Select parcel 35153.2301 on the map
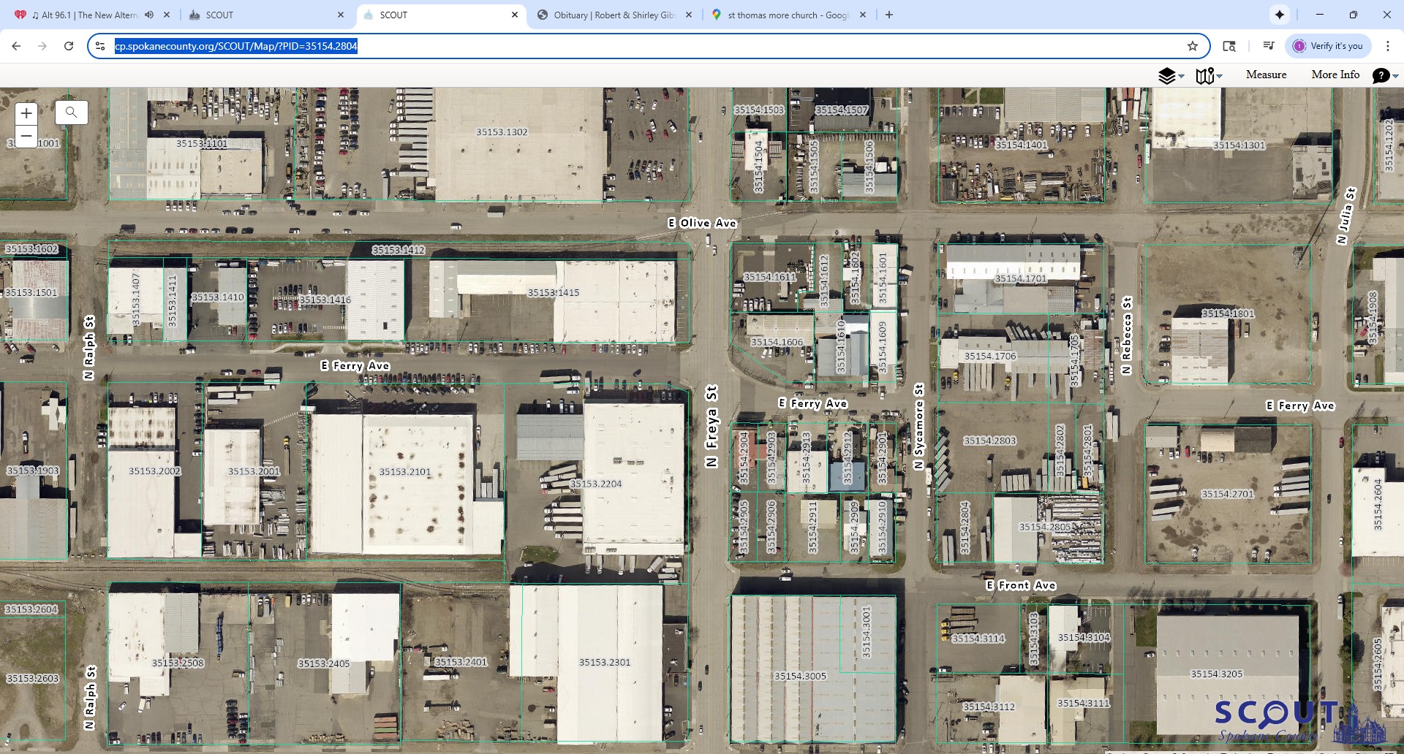This screenshot has height=754, width=1404. [605, 662]
